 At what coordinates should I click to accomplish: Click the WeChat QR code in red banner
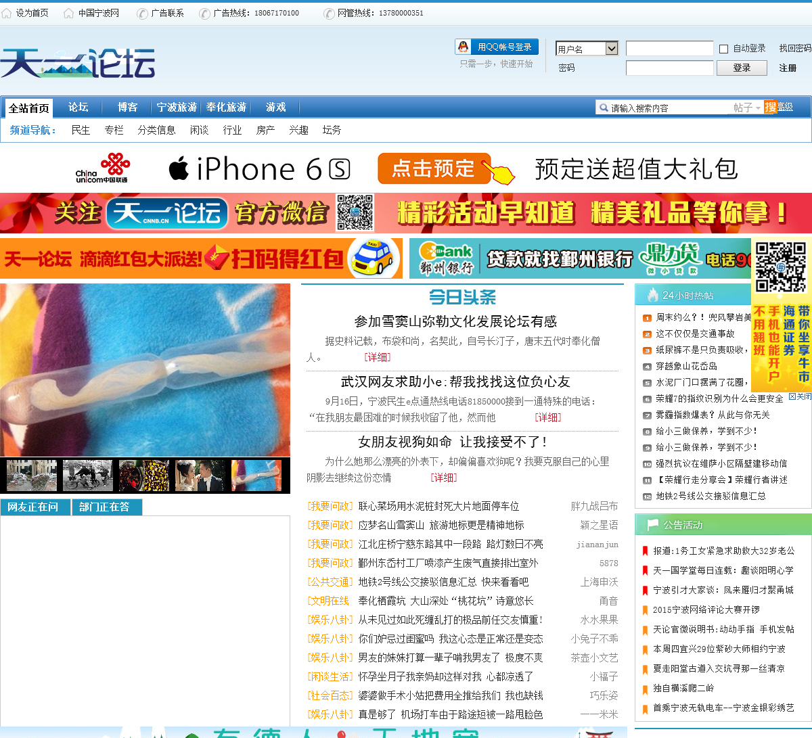[355, 213]
